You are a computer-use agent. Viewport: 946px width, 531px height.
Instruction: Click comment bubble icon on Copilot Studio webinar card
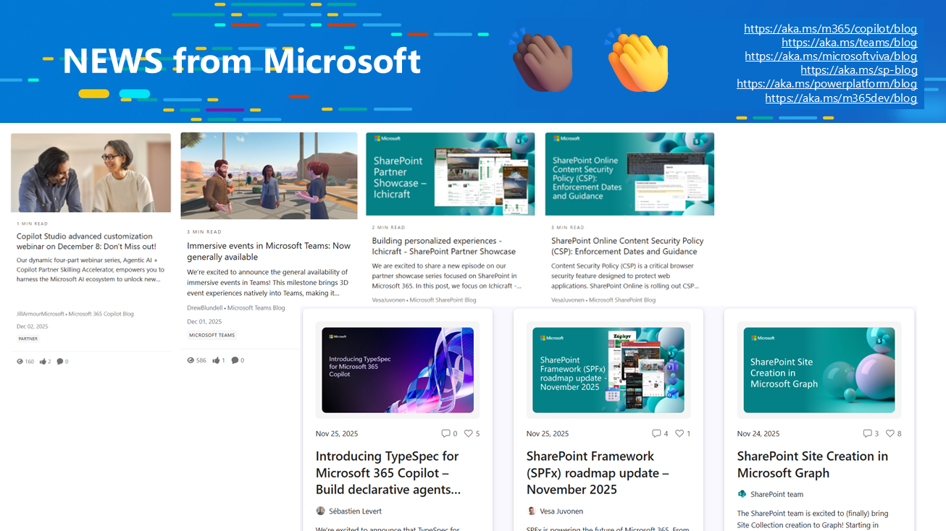[x=60, y=361]
